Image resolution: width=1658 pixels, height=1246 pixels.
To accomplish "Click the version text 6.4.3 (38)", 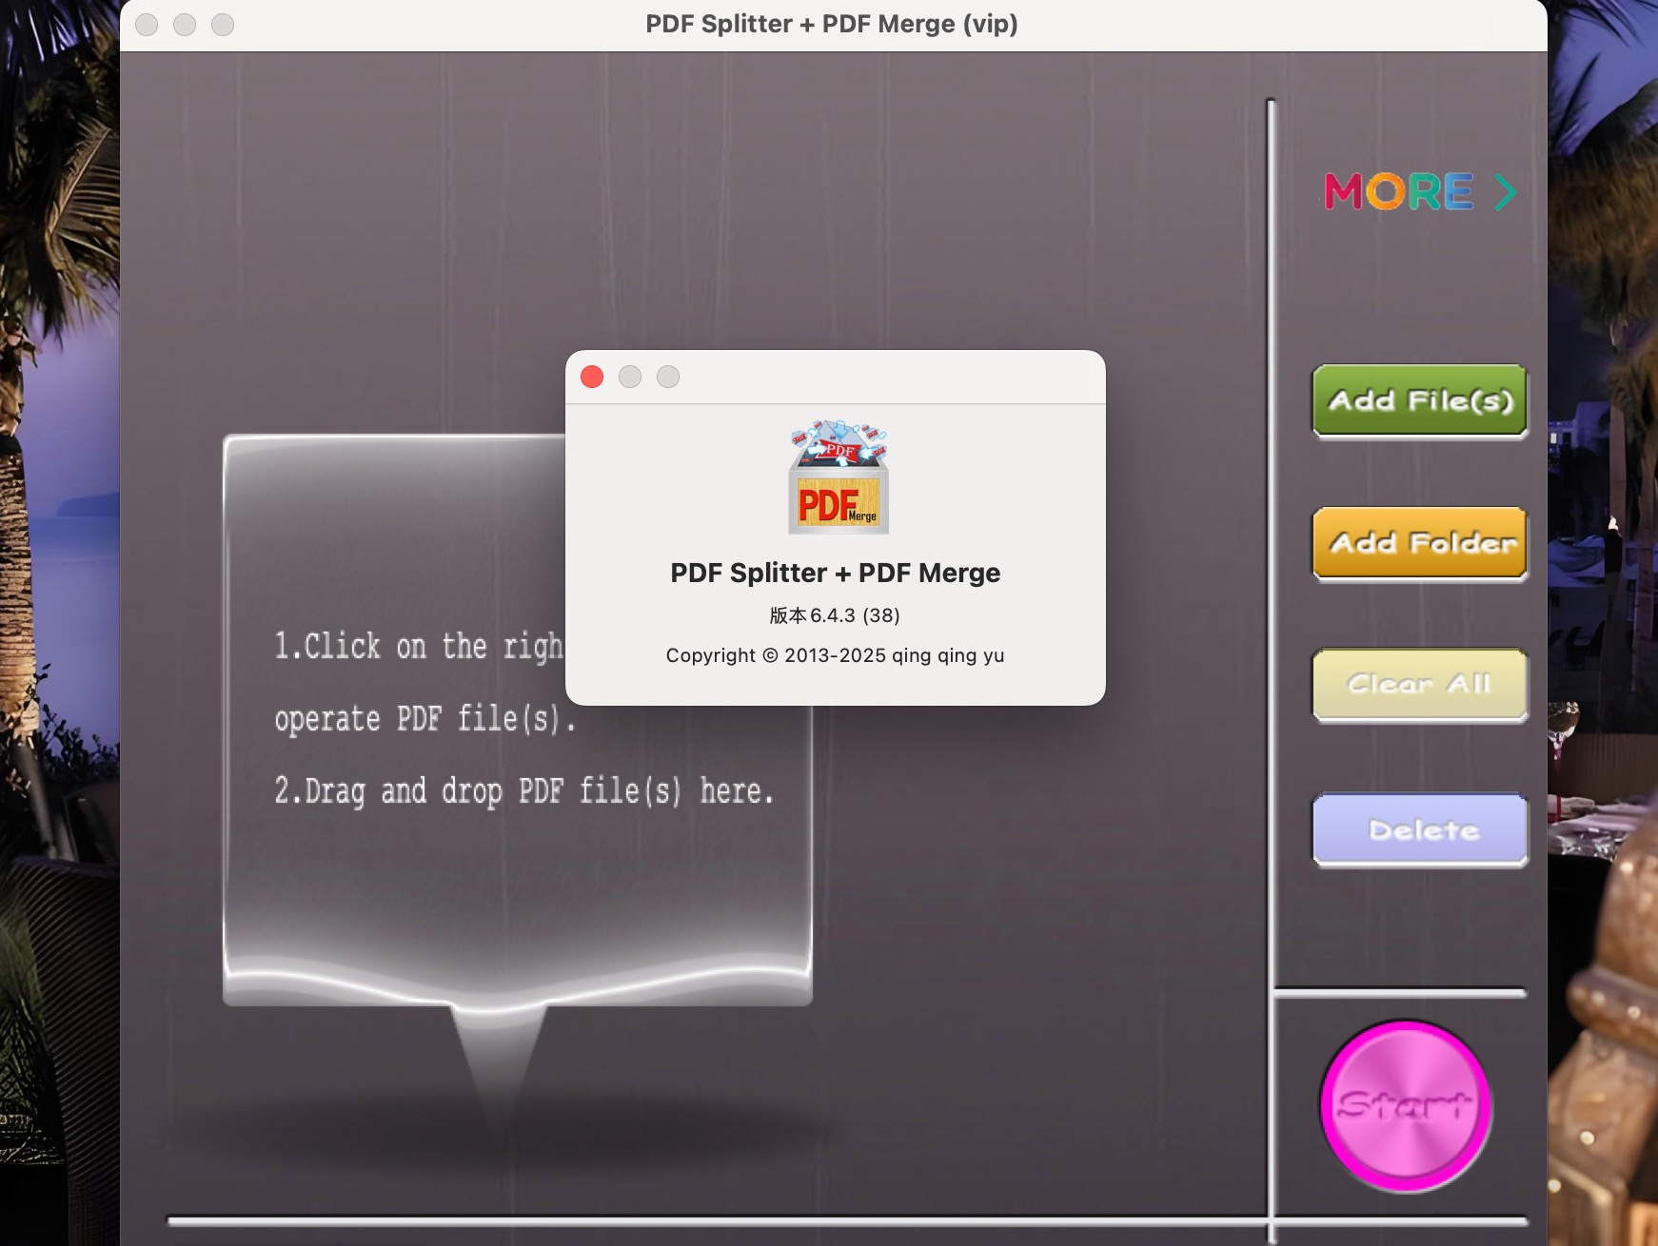I will tap(835, 615).
